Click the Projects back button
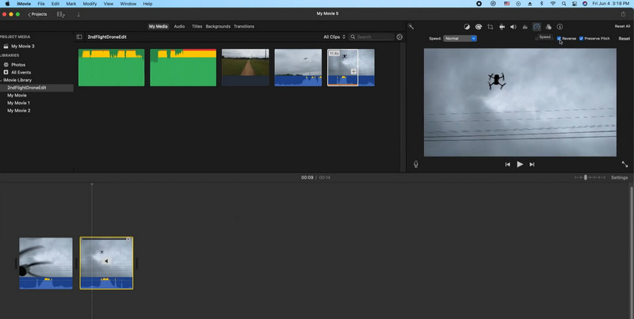Viewport: 634px width, 319px height. 37,14
